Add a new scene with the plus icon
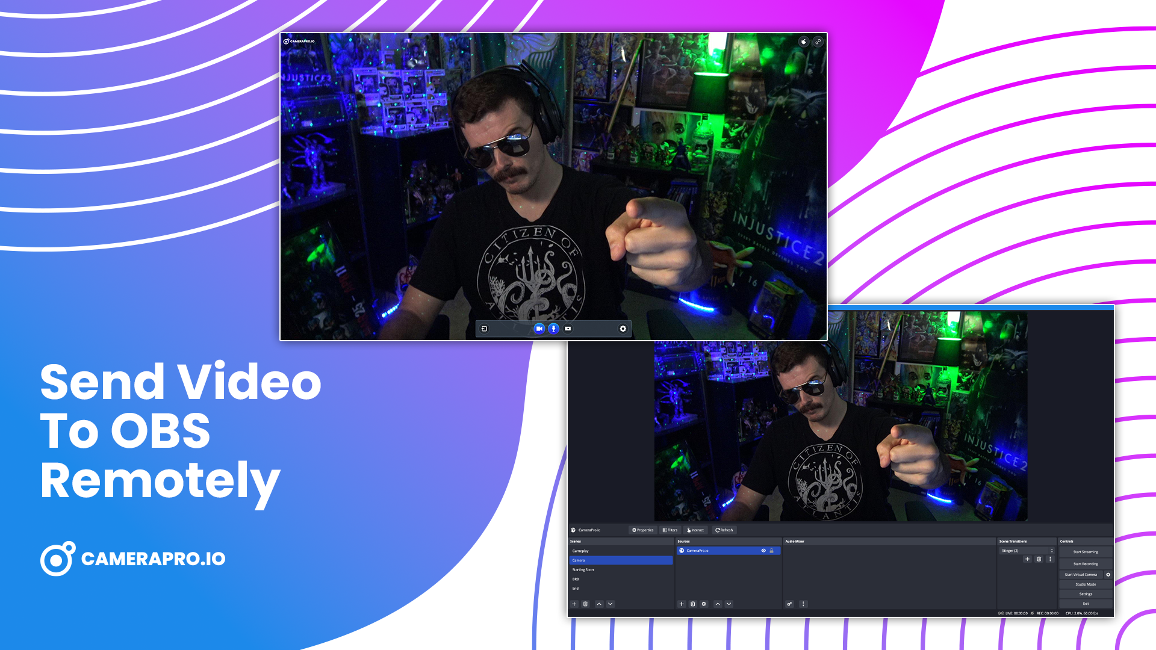 coord(574,604)
